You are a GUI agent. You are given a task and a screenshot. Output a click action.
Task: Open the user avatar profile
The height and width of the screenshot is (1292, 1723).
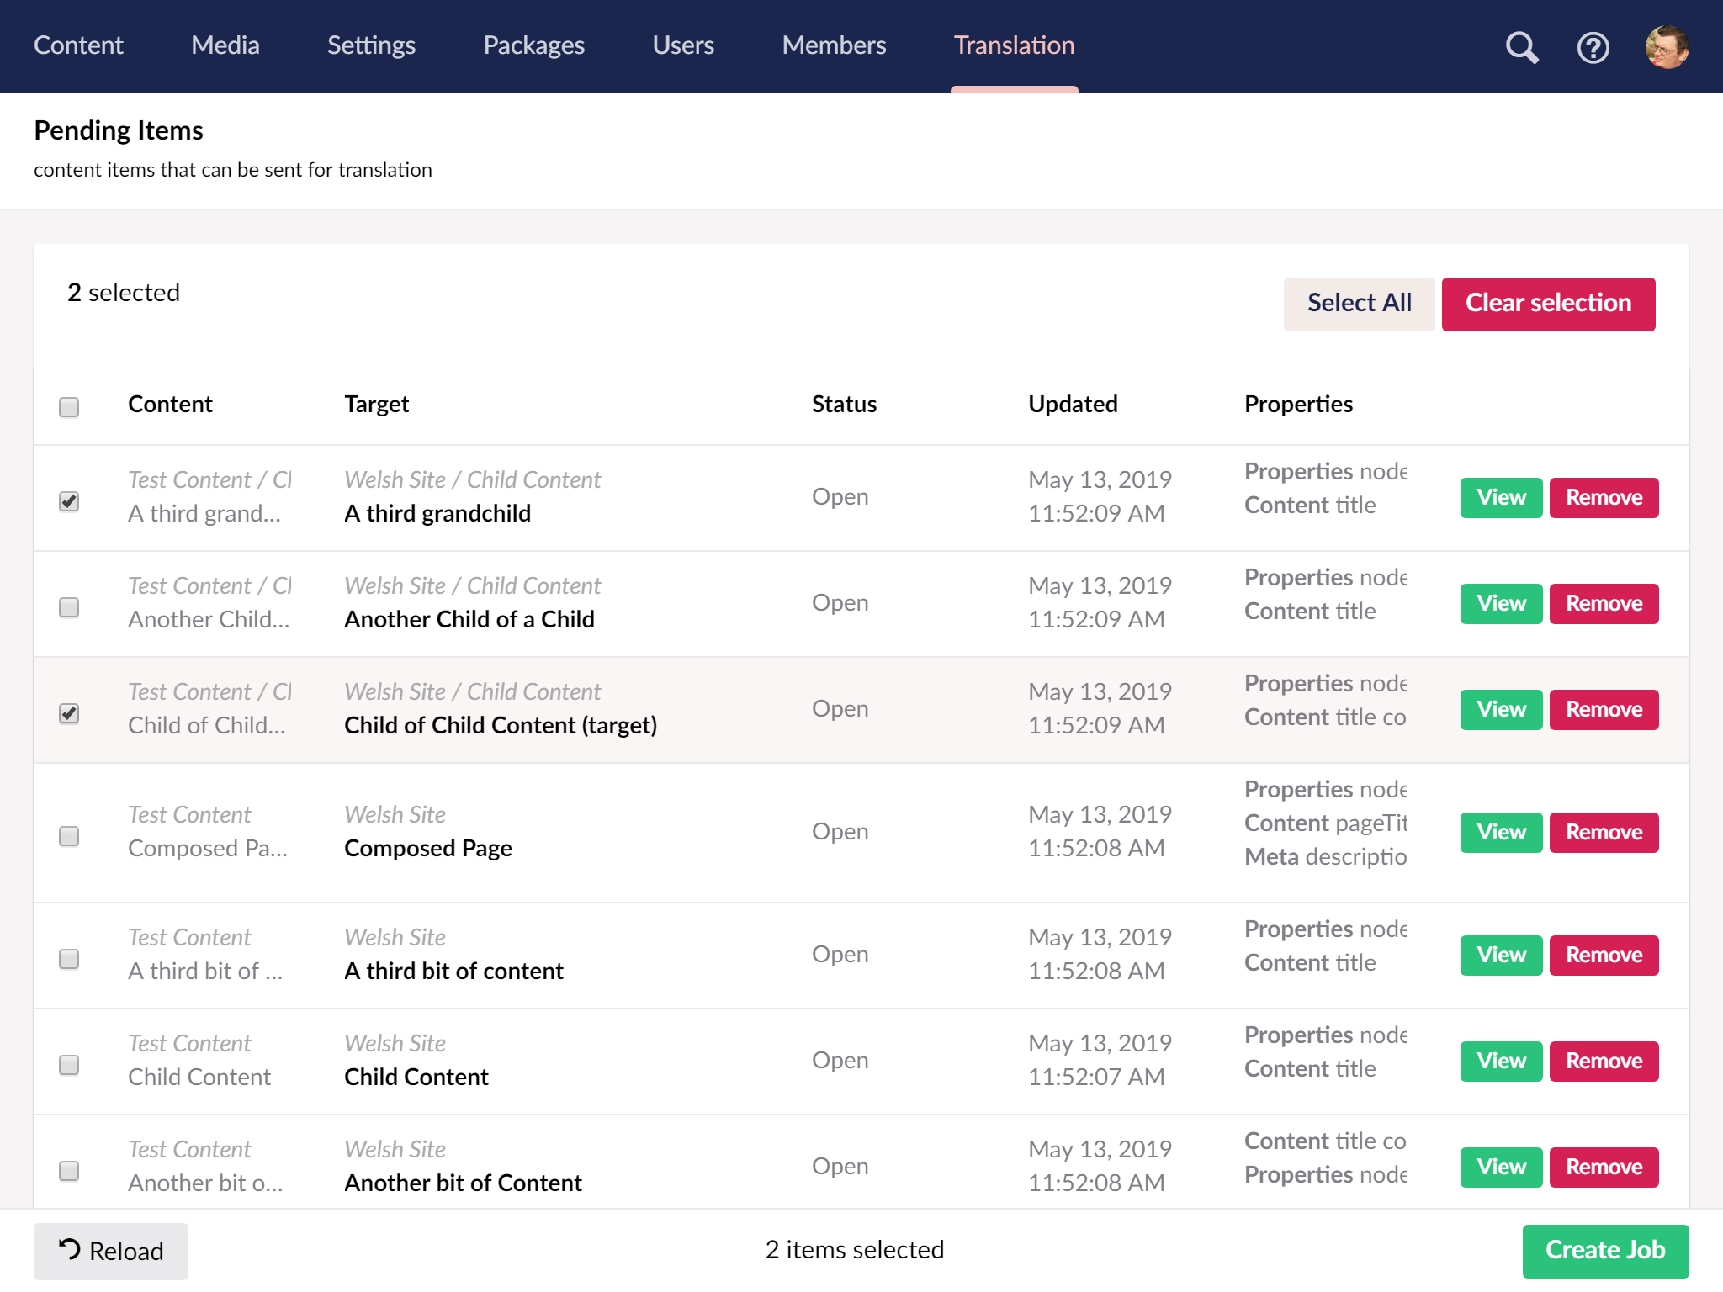tap(1667, 47)
